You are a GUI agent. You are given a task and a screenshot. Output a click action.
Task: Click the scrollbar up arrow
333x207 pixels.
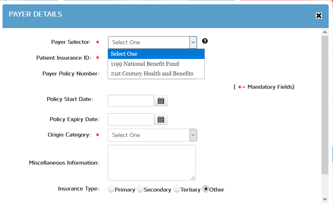click(x=325, y=32)
